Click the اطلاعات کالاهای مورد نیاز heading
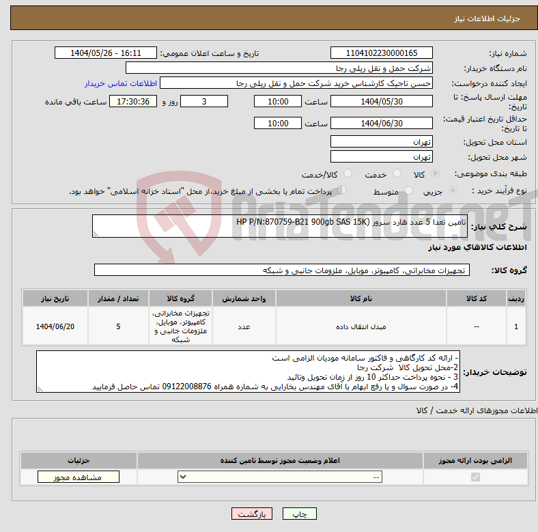Image resolution: width=538 pixels, height=532 pixels. pos(477,247)
